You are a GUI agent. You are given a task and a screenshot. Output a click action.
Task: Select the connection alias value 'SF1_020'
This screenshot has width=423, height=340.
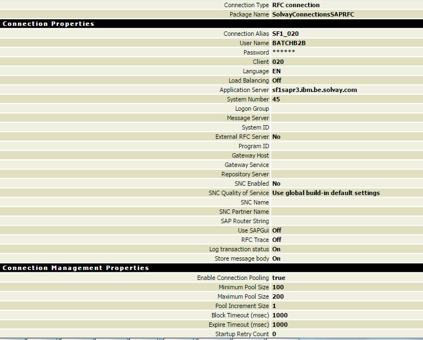point(285,34)
